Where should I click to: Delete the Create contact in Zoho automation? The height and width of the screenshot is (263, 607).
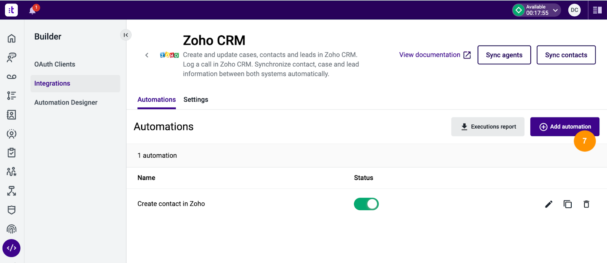click(x=587, y=204)
